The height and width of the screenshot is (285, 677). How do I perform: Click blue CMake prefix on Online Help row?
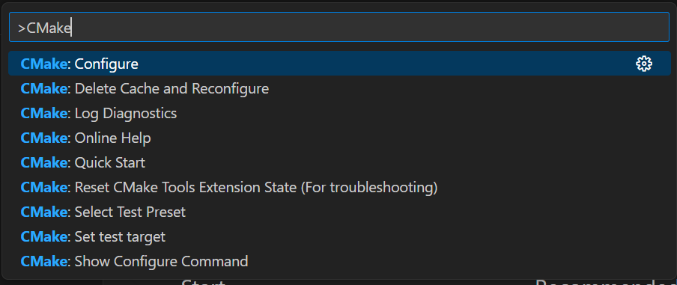point(44,138)
